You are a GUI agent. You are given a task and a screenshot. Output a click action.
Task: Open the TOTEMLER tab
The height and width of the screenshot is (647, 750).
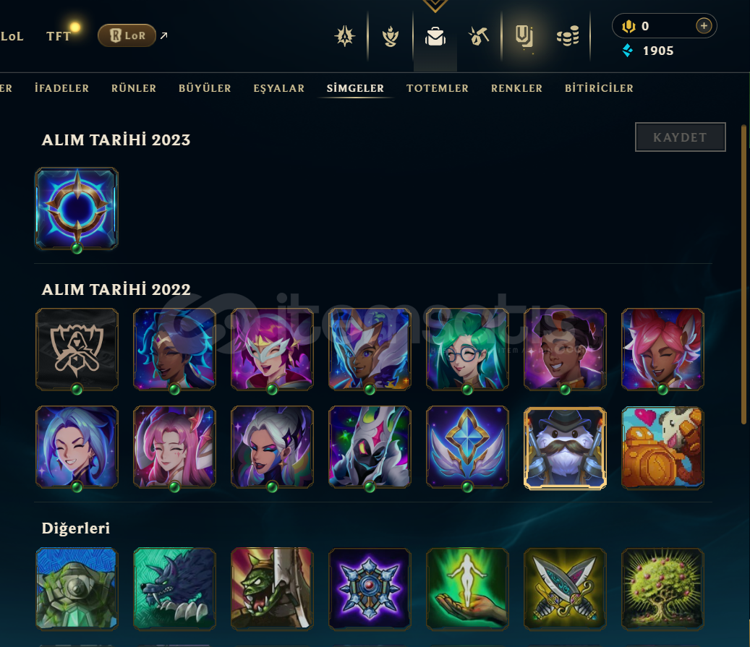[437, 88]
